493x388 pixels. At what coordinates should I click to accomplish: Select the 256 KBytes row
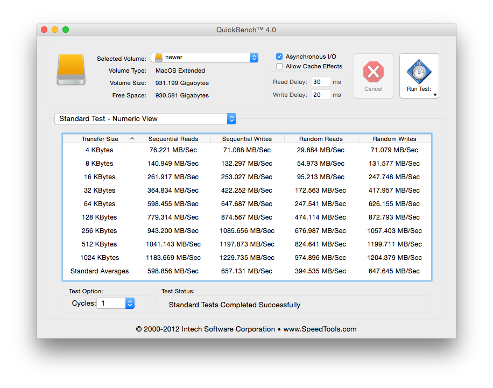(x=247, y=231)
